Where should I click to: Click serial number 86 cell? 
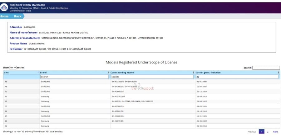pyautogui.click(x=22, y=111)
